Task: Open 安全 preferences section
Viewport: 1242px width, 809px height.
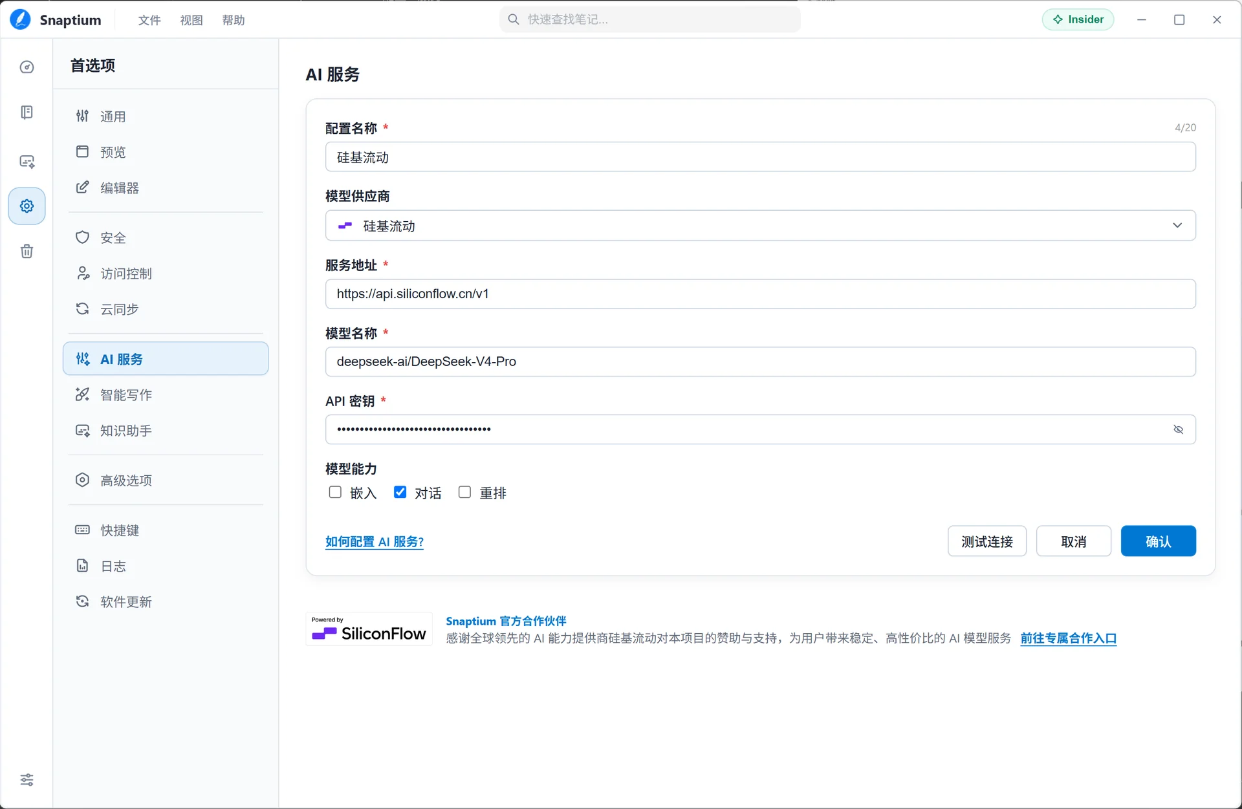Action: (x=166, y=237)
